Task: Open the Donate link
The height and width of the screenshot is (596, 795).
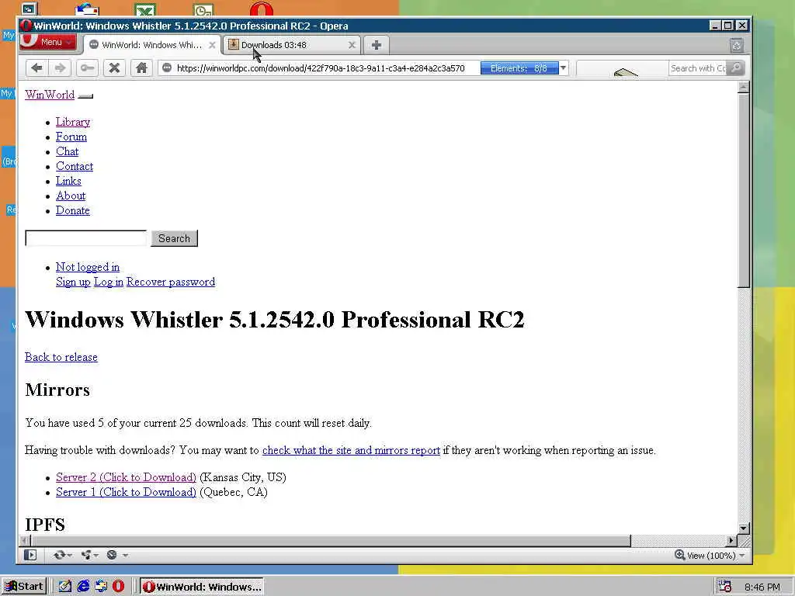Action: tap(72, 210)
